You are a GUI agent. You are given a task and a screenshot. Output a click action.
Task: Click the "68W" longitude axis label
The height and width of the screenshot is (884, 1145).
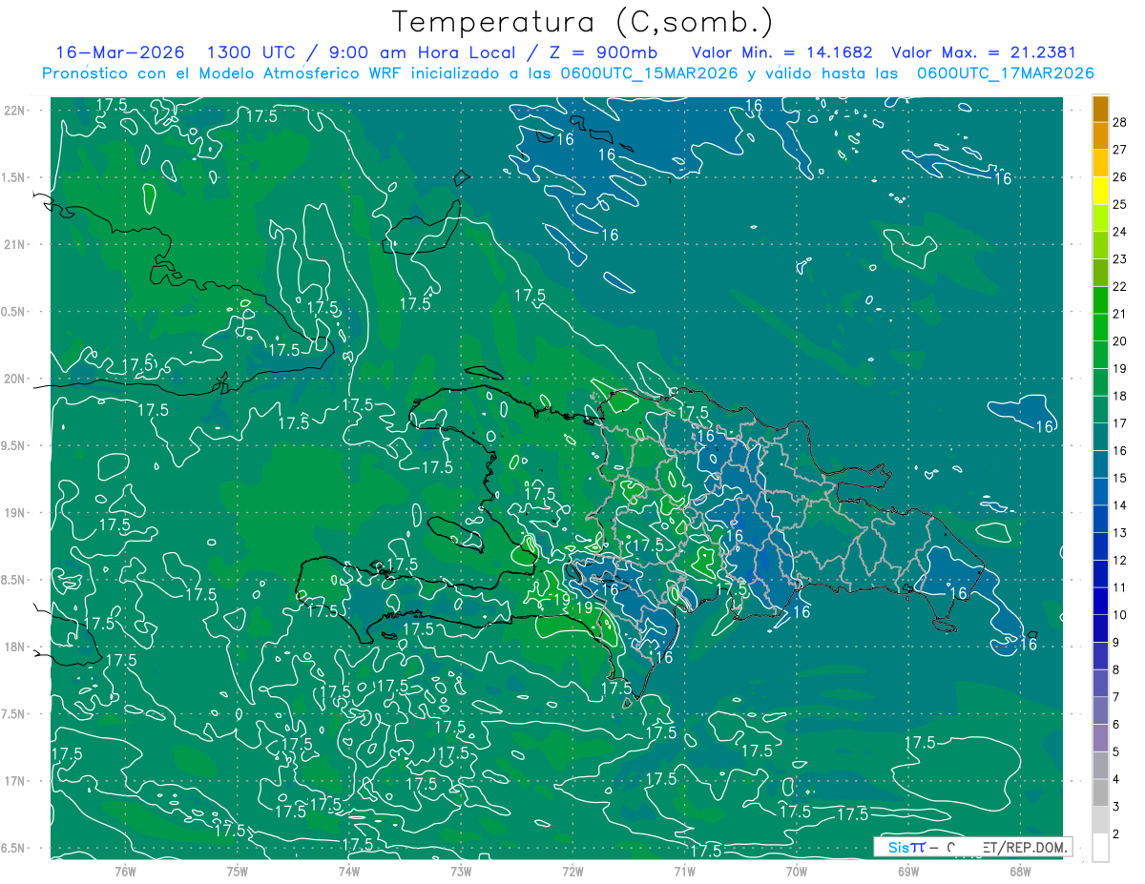click(x=1020, y=871)
